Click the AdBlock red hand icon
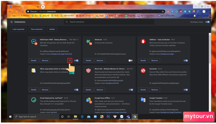Screen dimensions: 216x124 143,41
